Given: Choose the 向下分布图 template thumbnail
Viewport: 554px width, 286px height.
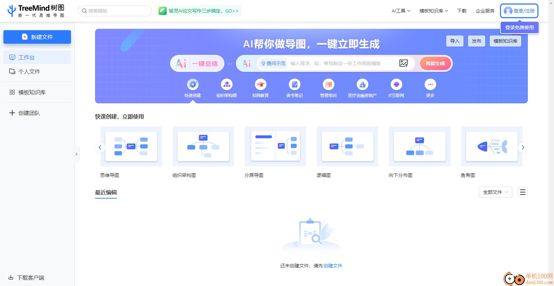Looking at the screenshot, I should (x=420, y=146).
